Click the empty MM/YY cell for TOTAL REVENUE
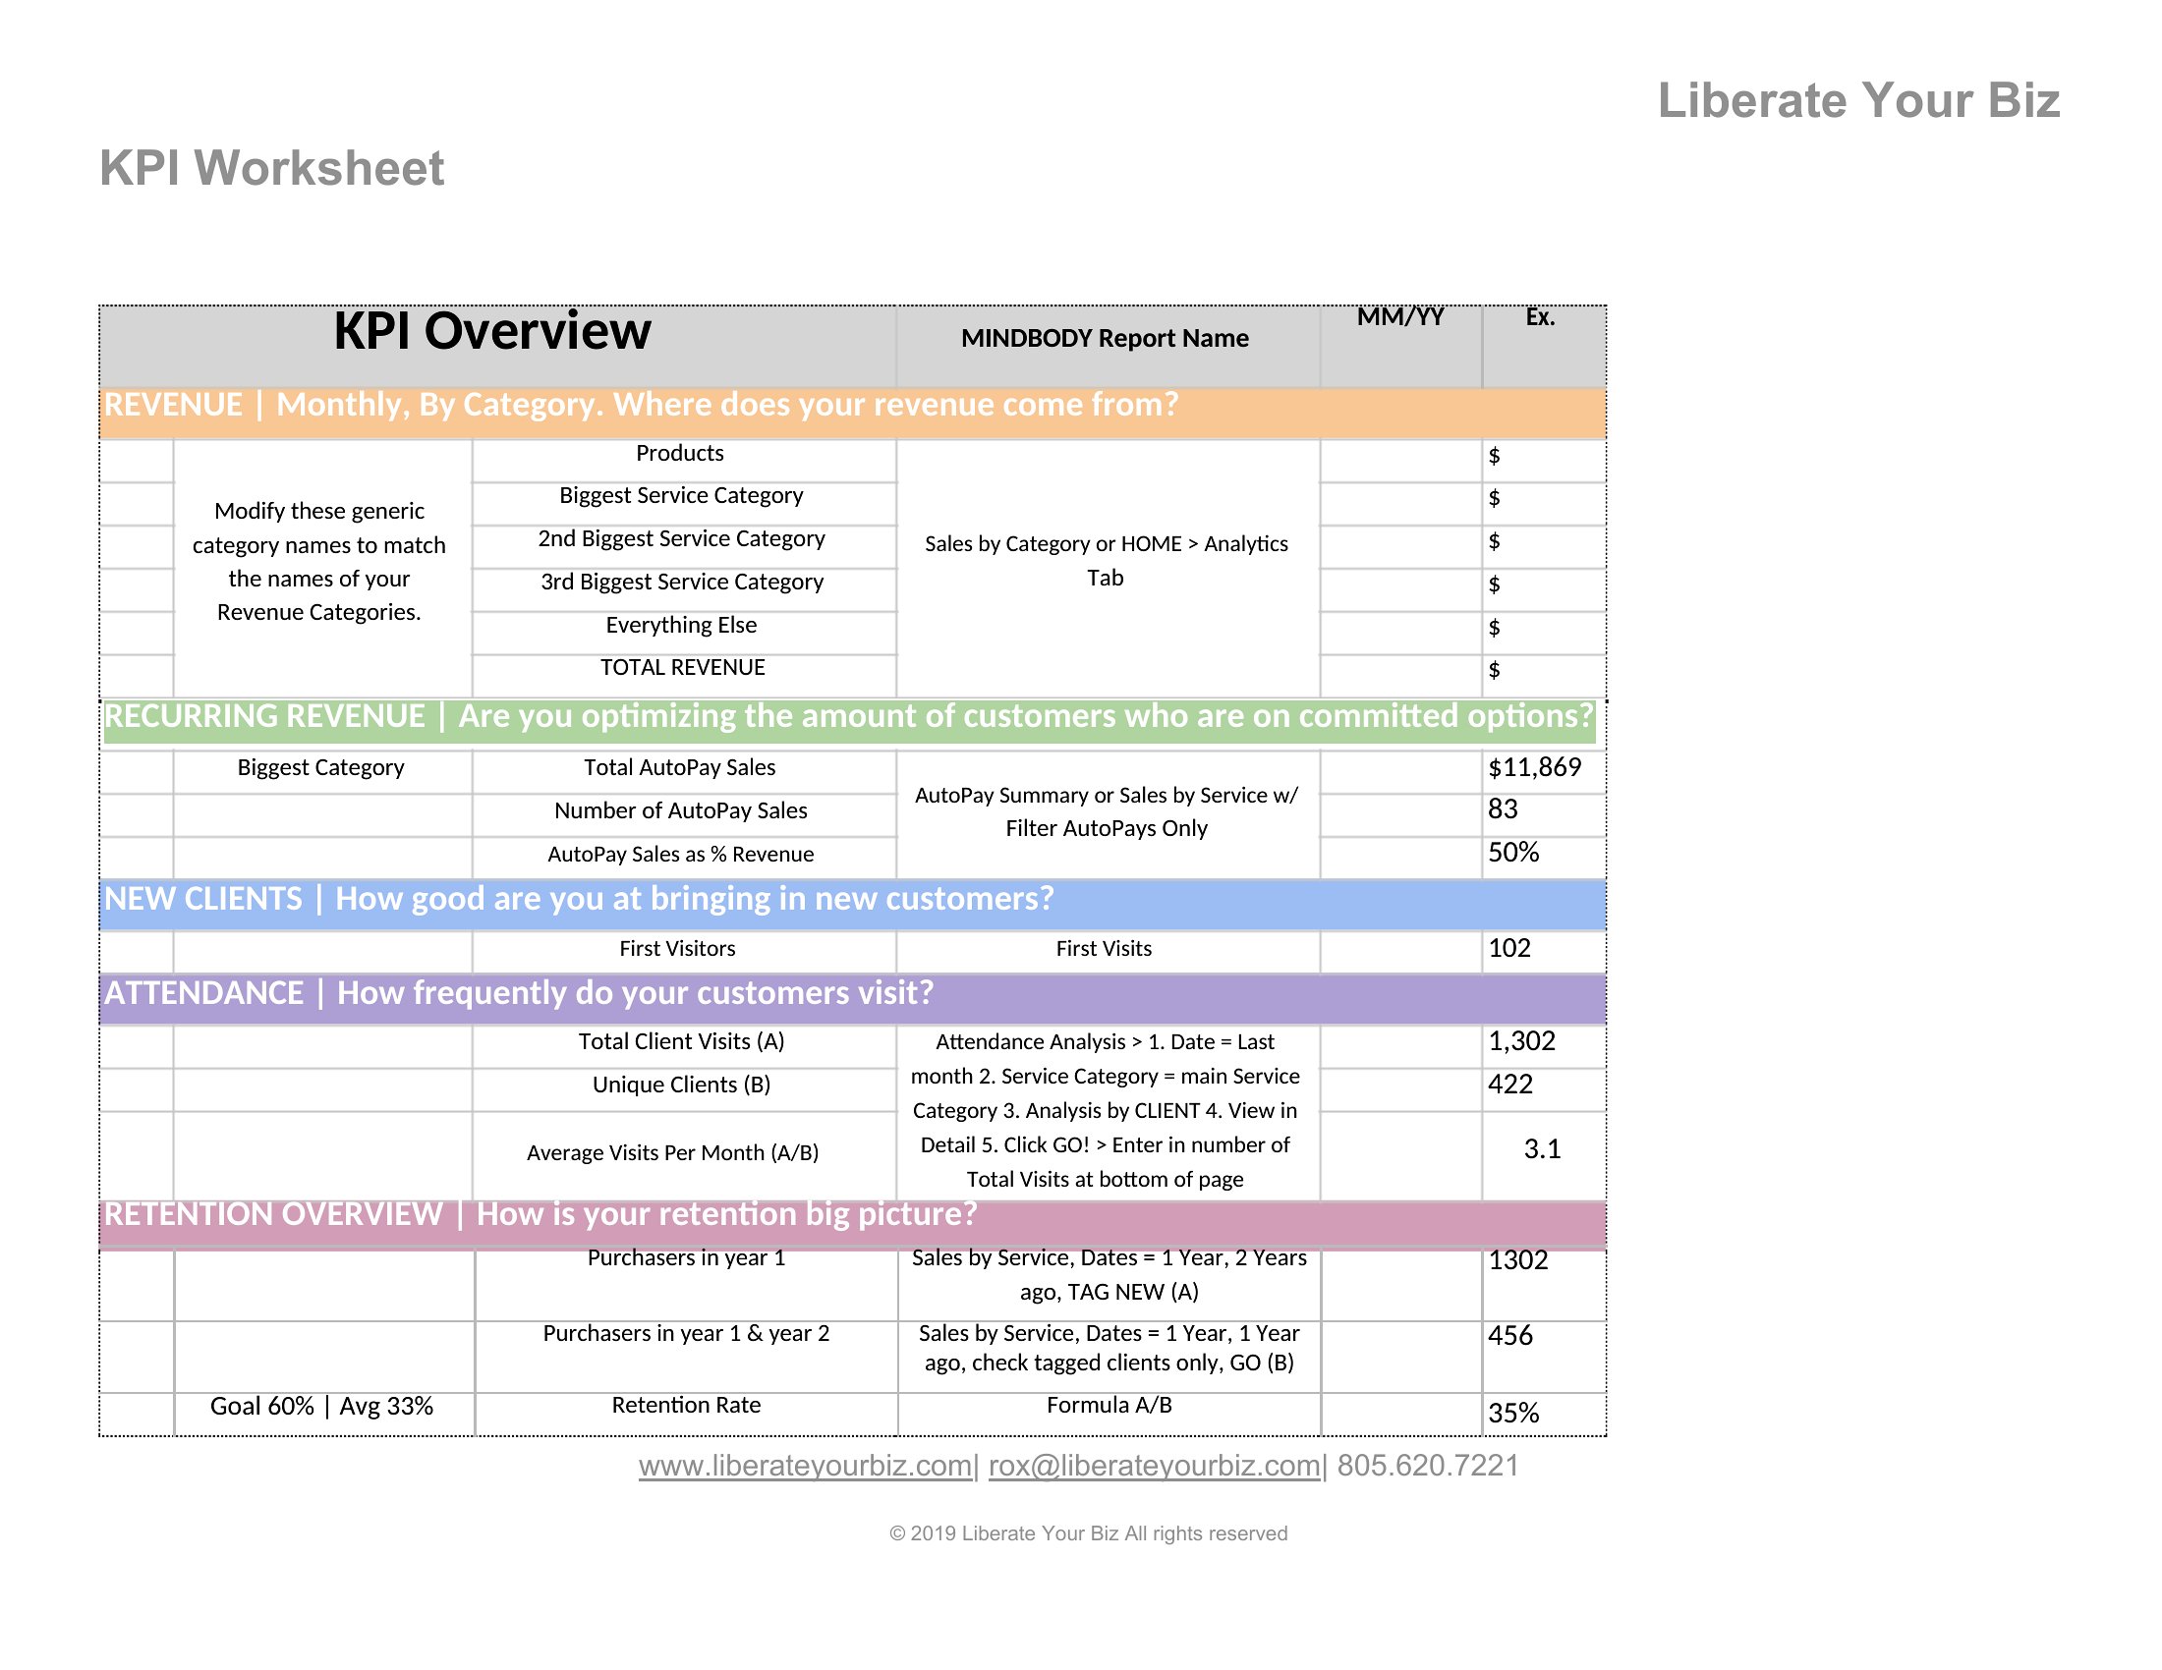 [x=1400, y=676]
